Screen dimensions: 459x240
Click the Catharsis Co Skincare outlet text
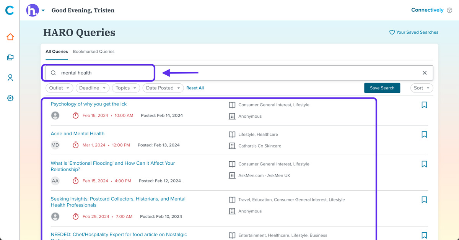point(260,146)
